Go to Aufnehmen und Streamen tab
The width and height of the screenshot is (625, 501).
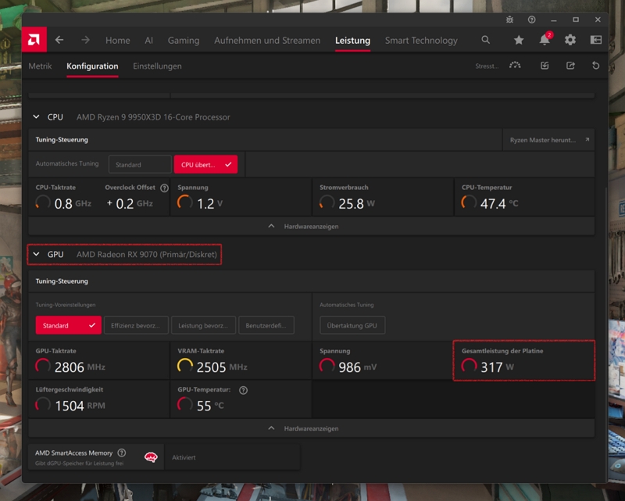pos(267,41)
